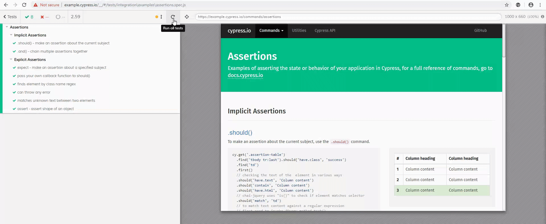The height and width of the screenshot is (224, 546).
Task: Go back to the Tests list
Action: [x=10, y=17]
